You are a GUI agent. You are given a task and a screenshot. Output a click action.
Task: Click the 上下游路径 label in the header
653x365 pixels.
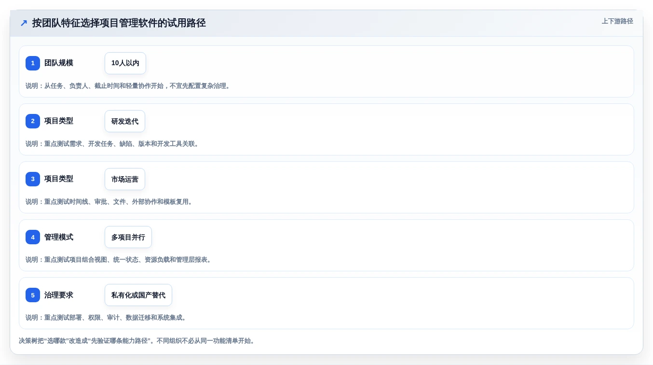[617, 21]
